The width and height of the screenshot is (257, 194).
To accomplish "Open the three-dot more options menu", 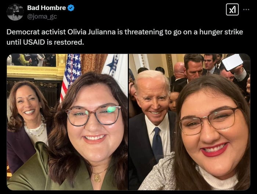I will pos(246,10).
